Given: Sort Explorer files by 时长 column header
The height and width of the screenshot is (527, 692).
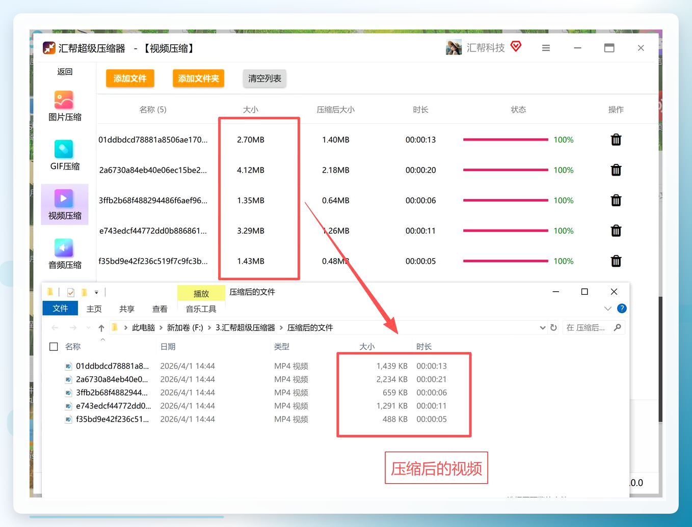Looking at the screenshot, I should point(424,347).
